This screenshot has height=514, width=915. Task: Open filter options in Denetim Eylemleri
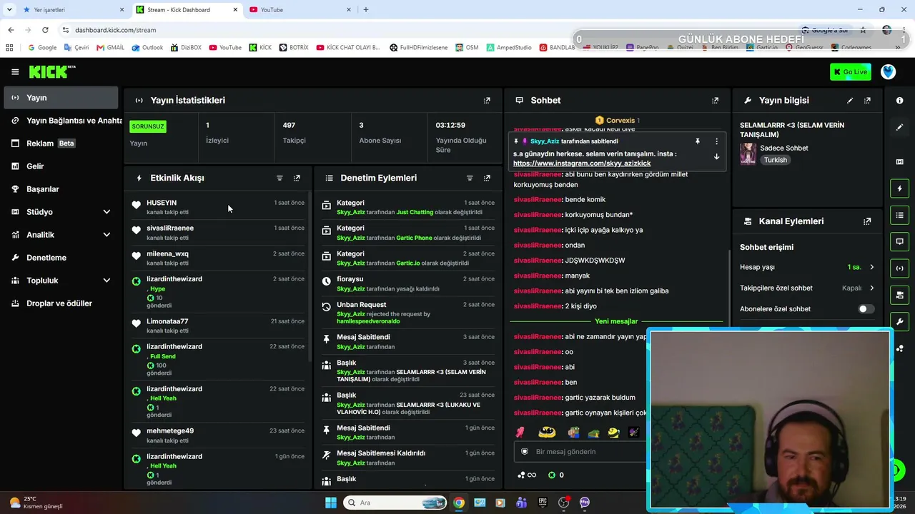[x=470, y=178]
